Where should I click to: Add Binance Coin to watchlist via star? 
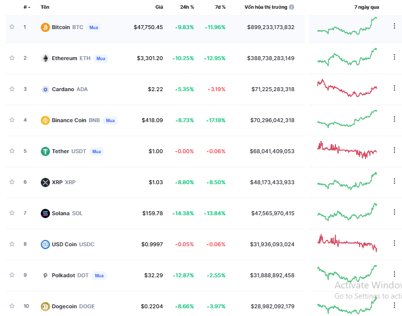click(x=12, y=120)
